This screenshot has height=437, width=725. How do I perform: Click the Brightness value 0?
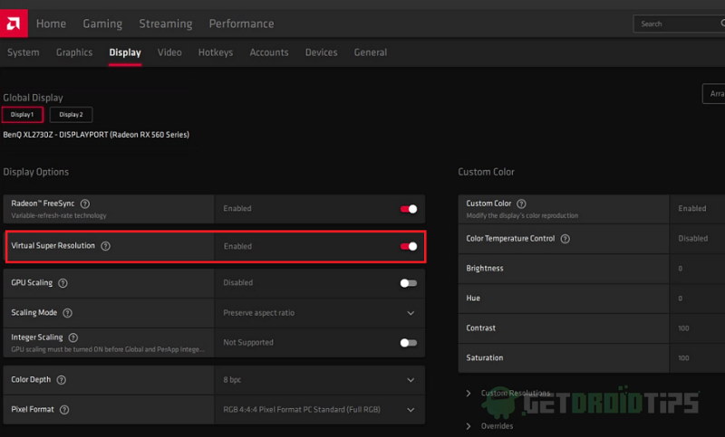click(681, 269)
